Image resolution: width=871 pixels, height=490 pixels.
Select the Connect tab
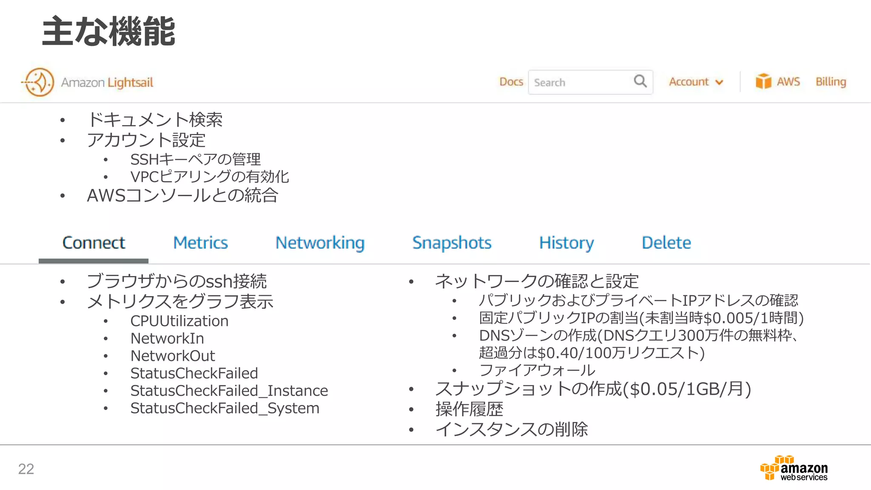(x=94, y=243)
